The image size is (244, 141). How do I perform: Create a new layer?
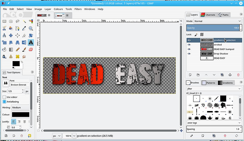tap(190, 75)
